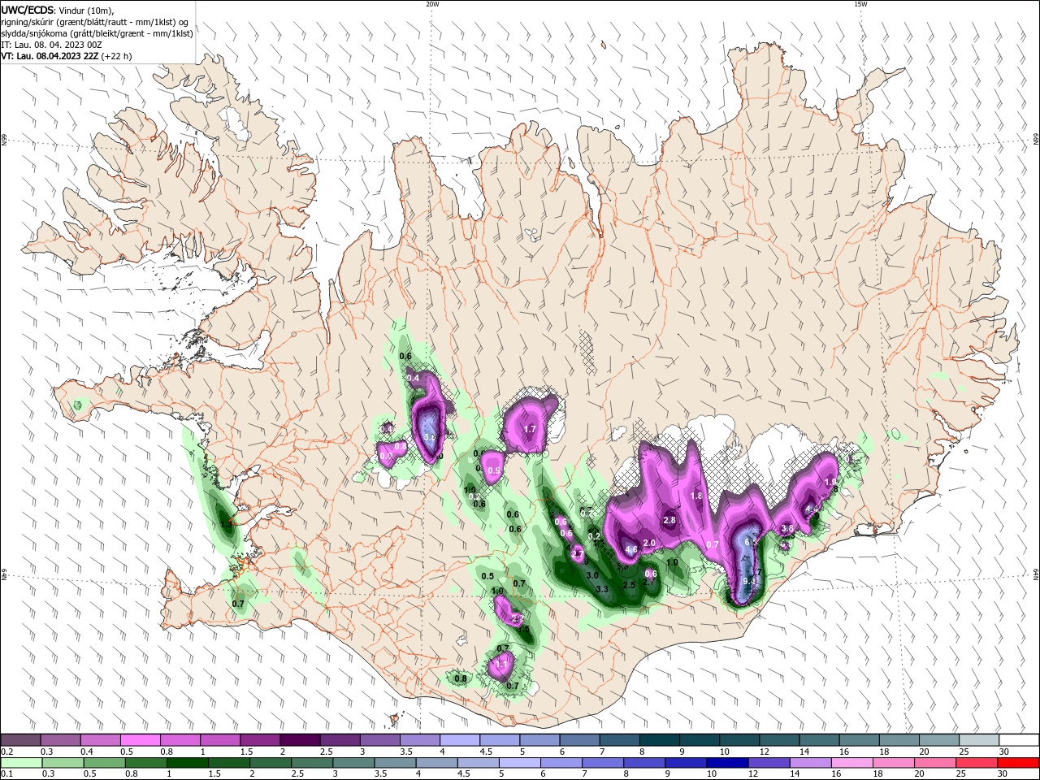Click the 3.8 value on the southeast coast
The image size is (1040, 780).
(x=786, y=528)
